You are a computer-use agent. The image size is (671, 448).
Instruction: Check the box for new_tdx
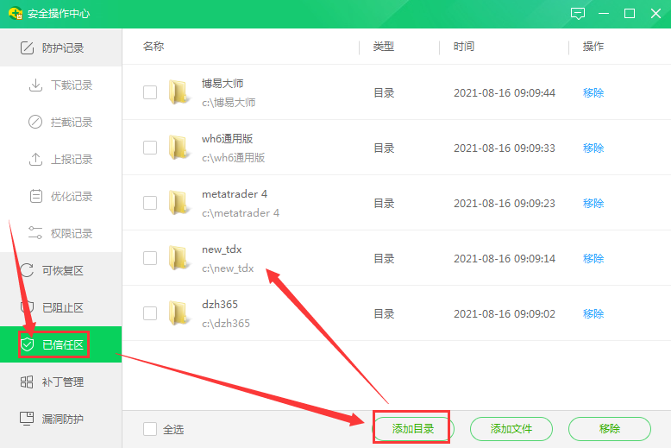click(150, 258)
